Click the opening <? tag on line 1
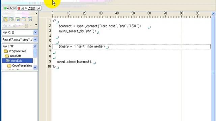The width and height of the screenshot is (216, 121). (54, 21)
